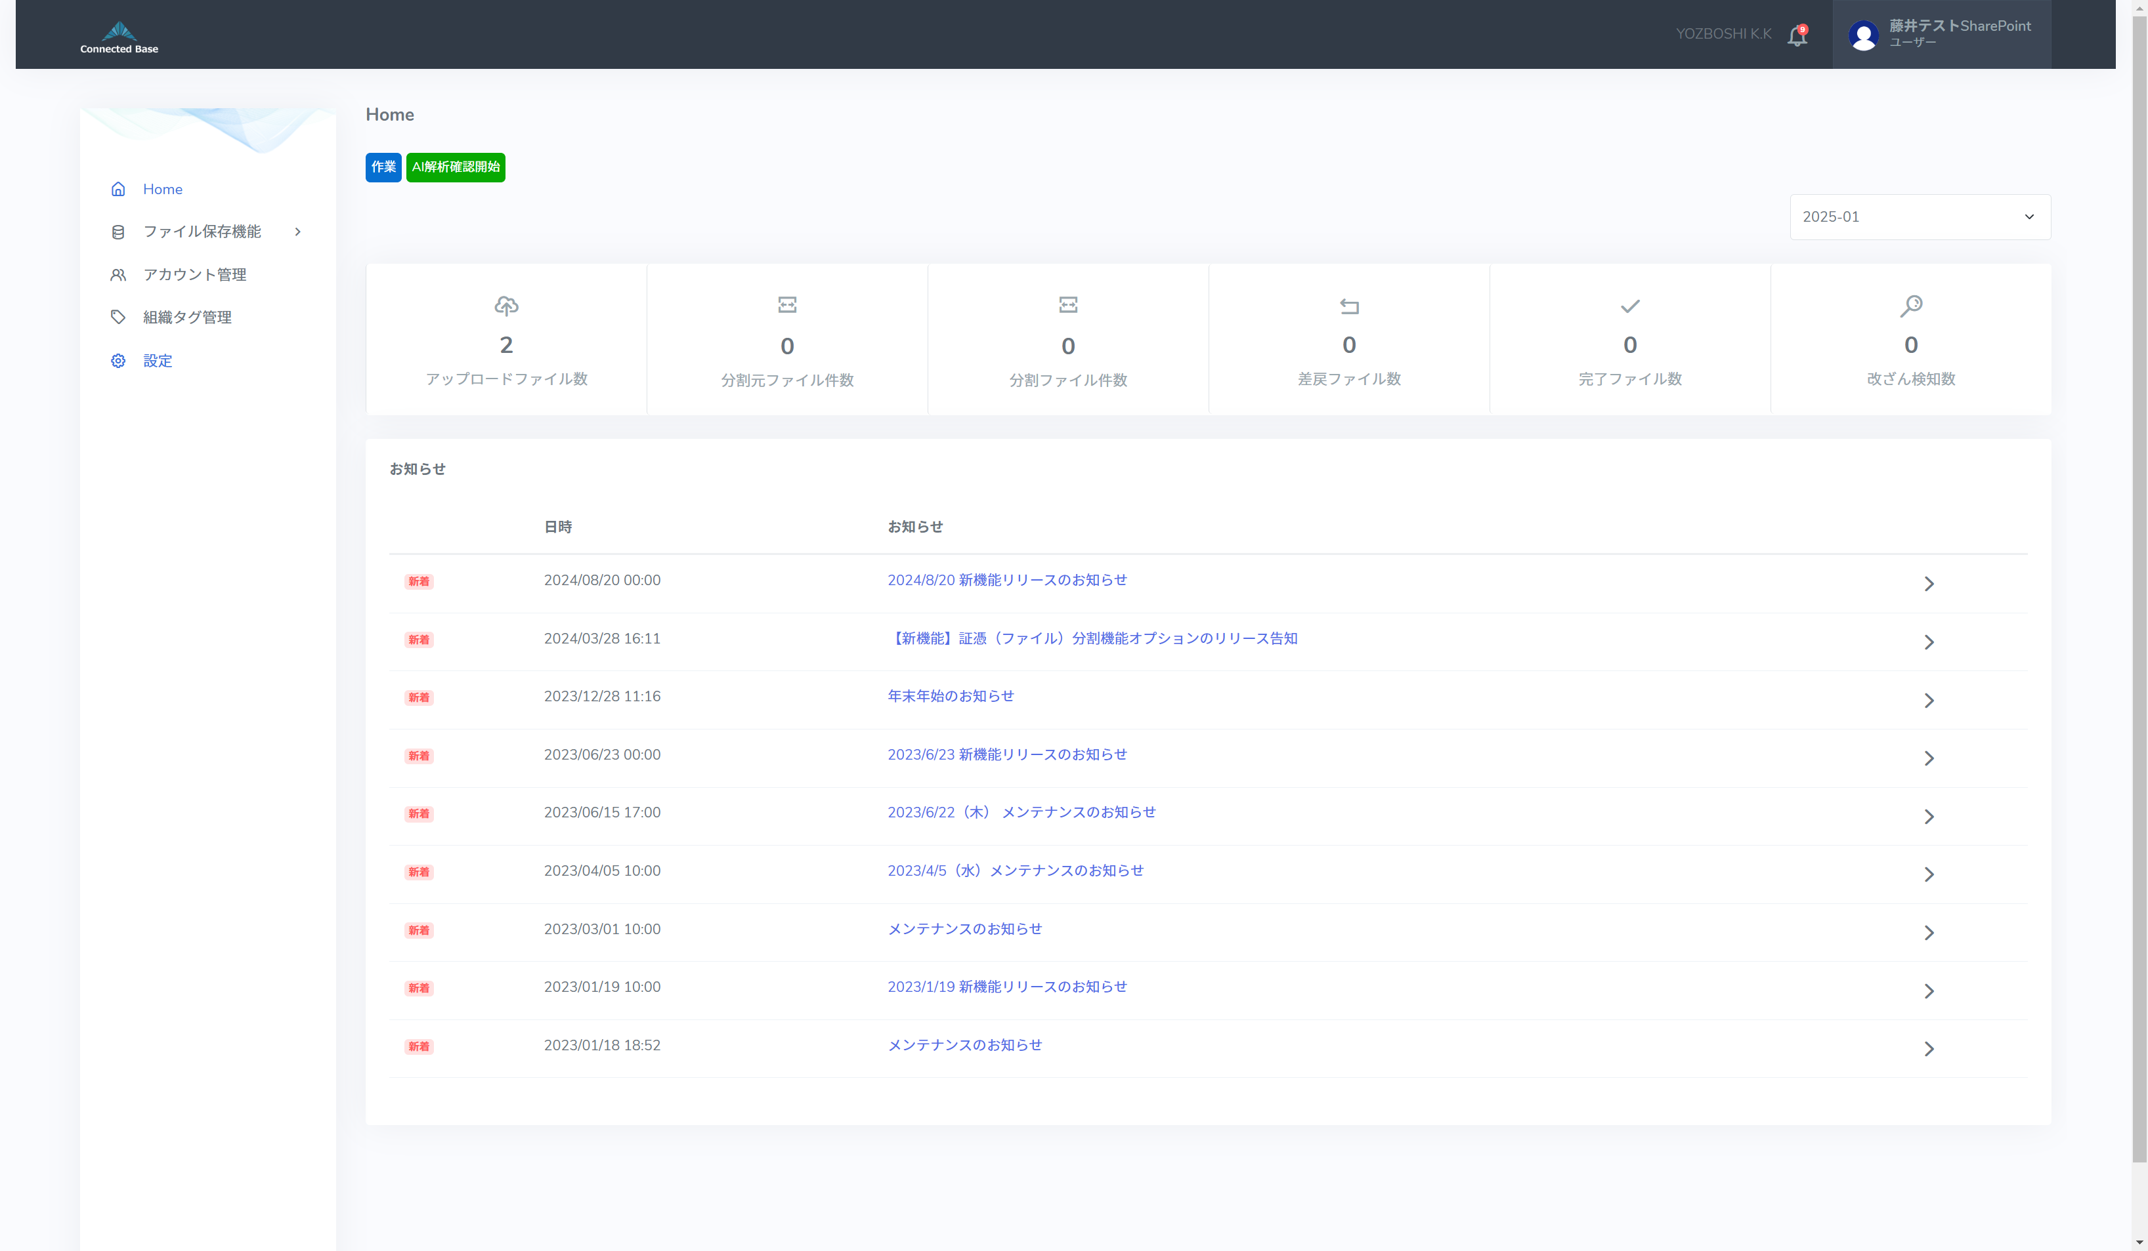
Task: Click the magnifier icon above 改ざん検知数
Action: point(1911,306)
